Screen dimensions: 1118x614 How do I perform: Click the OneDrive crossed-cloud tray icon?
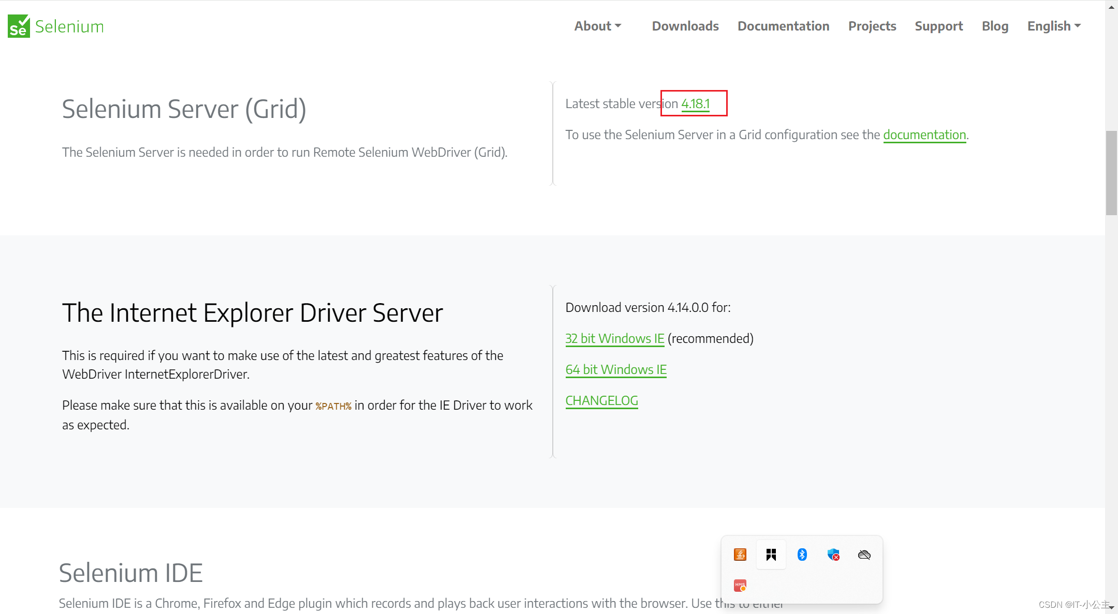click(x=864, y=555)
